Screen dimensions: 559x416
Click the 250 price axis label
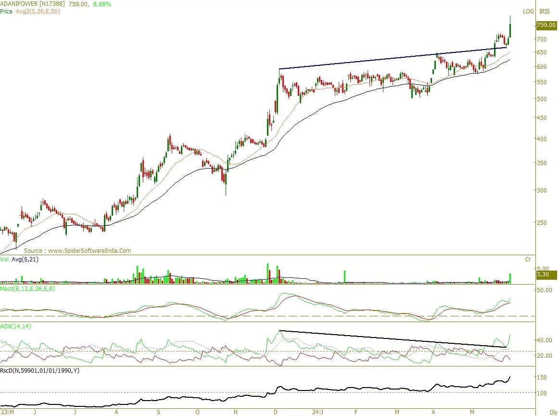542,222
